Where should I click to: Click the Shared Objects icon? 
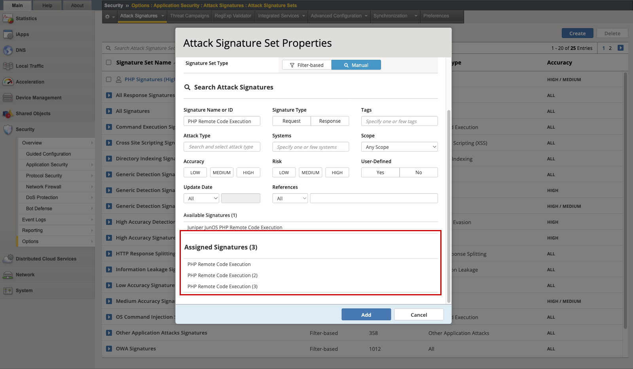pyautogui.click(x=8, y=114)
